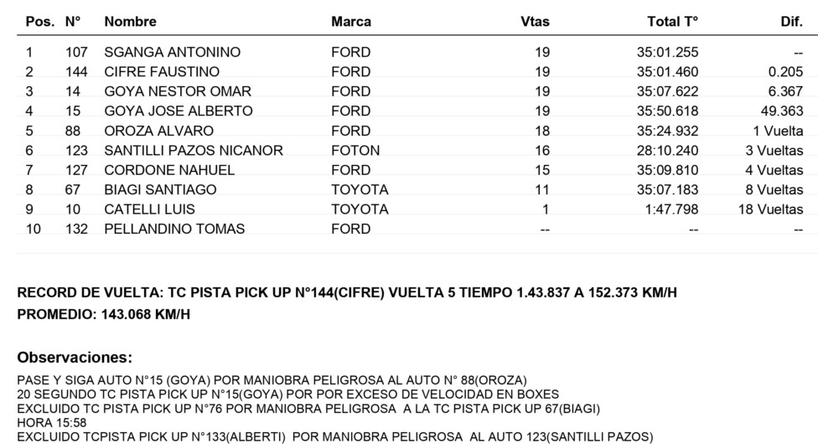This screenshot has width=818, height=444.
Task: Click the Marca column header
Action: coord(351,22)
